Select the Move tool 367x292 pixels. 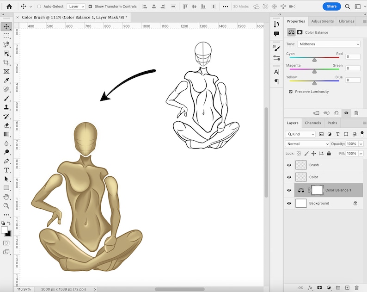click(6, 26)
